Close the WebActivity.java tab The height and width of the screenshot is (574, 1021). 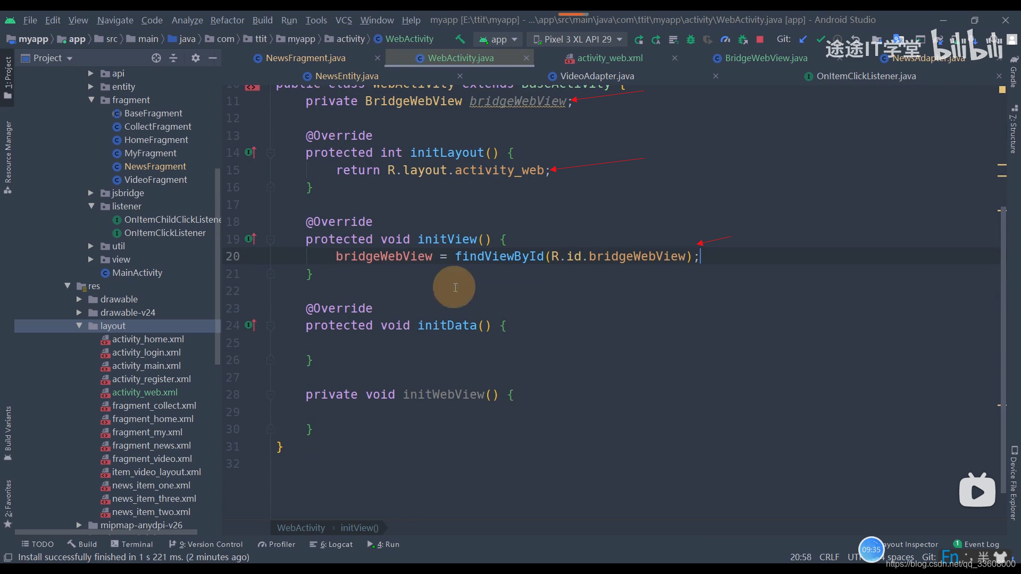point(526,58)
